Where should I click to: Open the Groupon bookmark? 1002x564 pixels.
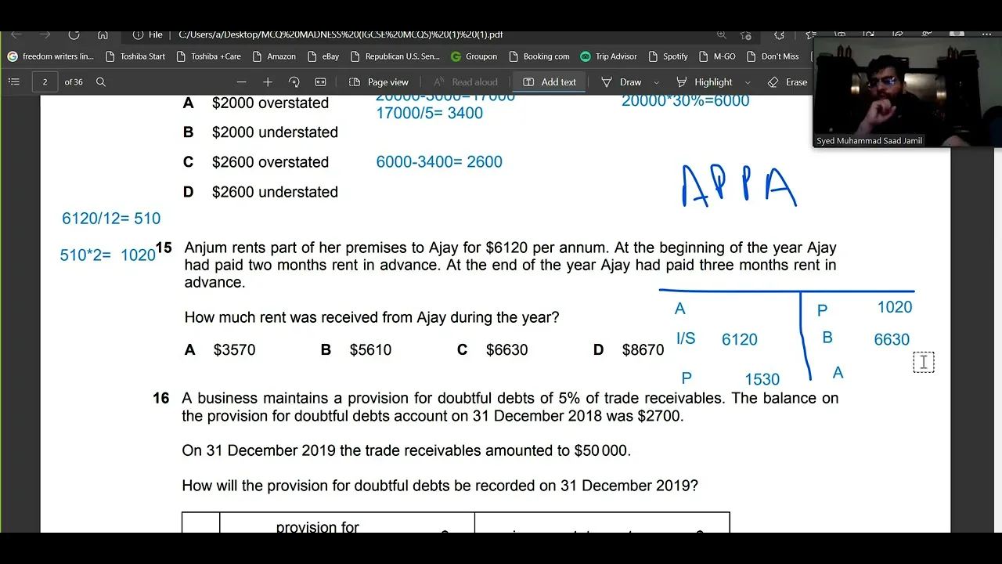(x=474, y=56)
